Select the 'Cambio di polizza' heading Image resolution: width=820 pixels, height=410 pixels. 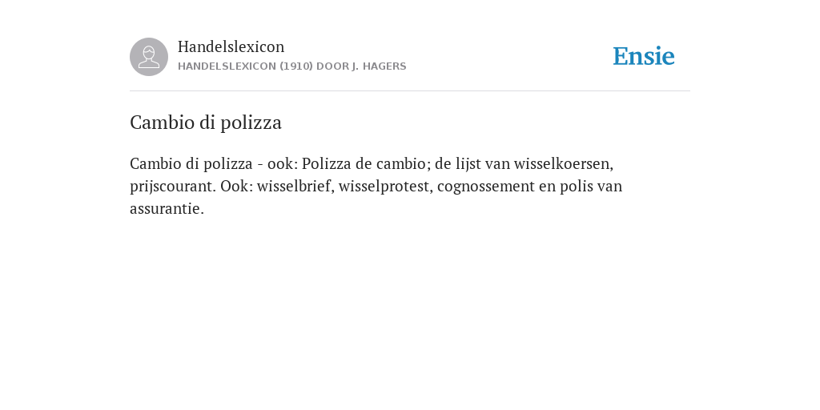point(206,123)
